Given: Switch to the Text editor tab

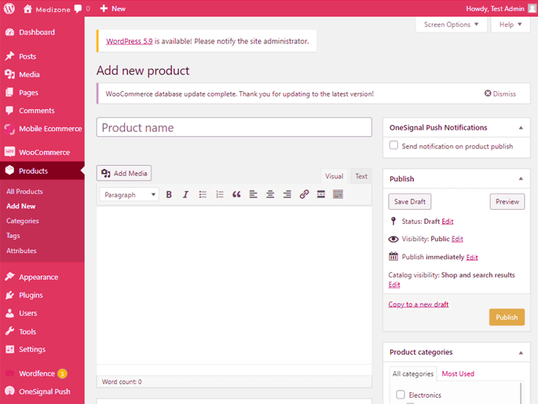Looking at the screenshot, I should [360, 176].
